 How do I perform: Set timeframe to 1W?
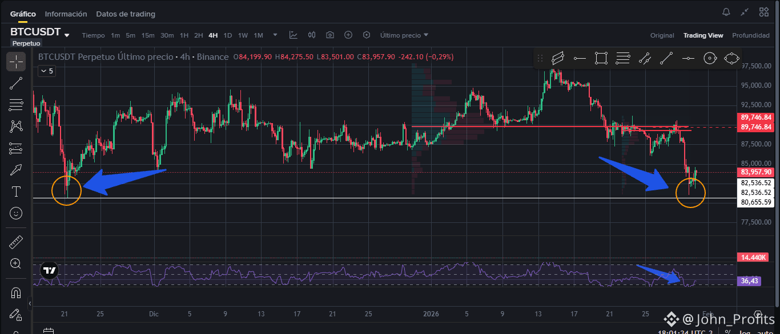[243, 35]
